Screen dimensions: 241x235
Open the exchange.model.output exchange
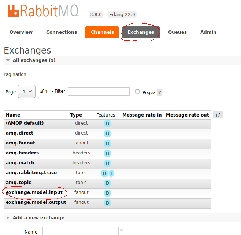[36, 202]
